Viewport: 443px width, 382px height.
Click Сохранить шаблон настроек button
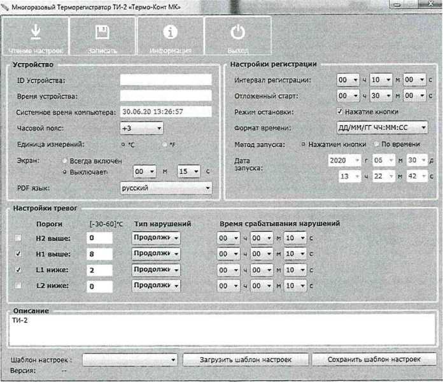tap(374, 359)
